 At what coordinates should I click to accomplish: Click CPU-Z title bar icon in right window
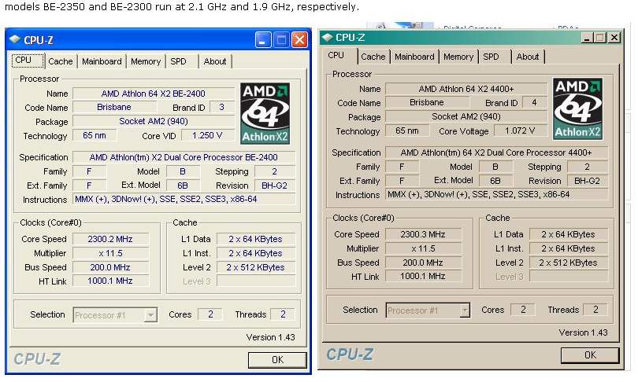328,38
